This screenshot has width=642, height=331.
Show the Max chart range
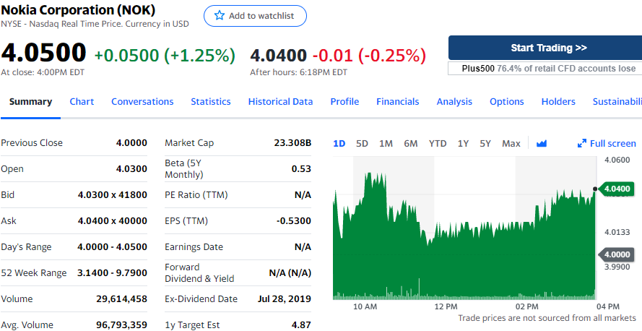tap(511, 144)
